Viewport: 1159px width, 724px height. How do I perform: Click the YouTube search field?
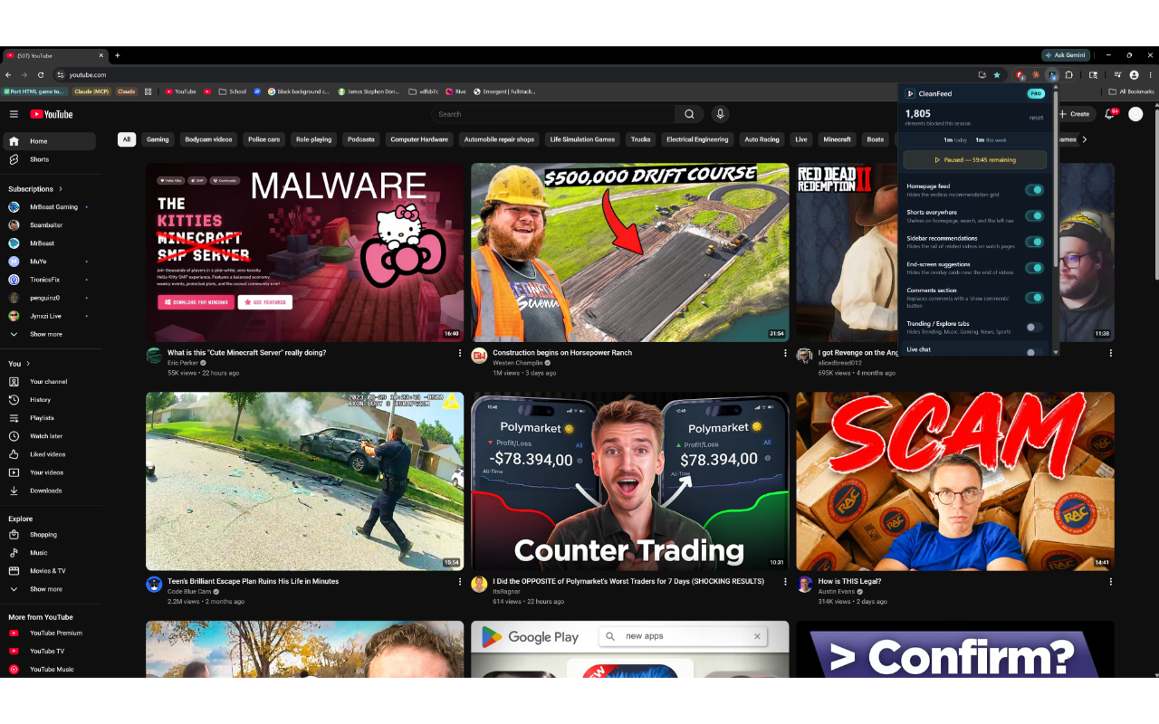[x=553, y=114]
